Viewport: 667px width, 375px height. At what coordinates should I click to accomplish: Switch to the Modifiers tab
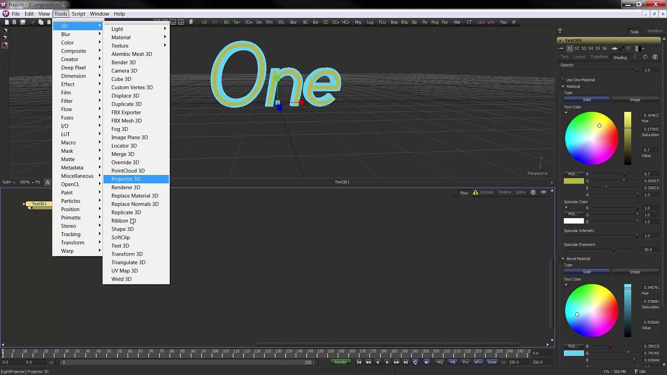tap(654, 31)
